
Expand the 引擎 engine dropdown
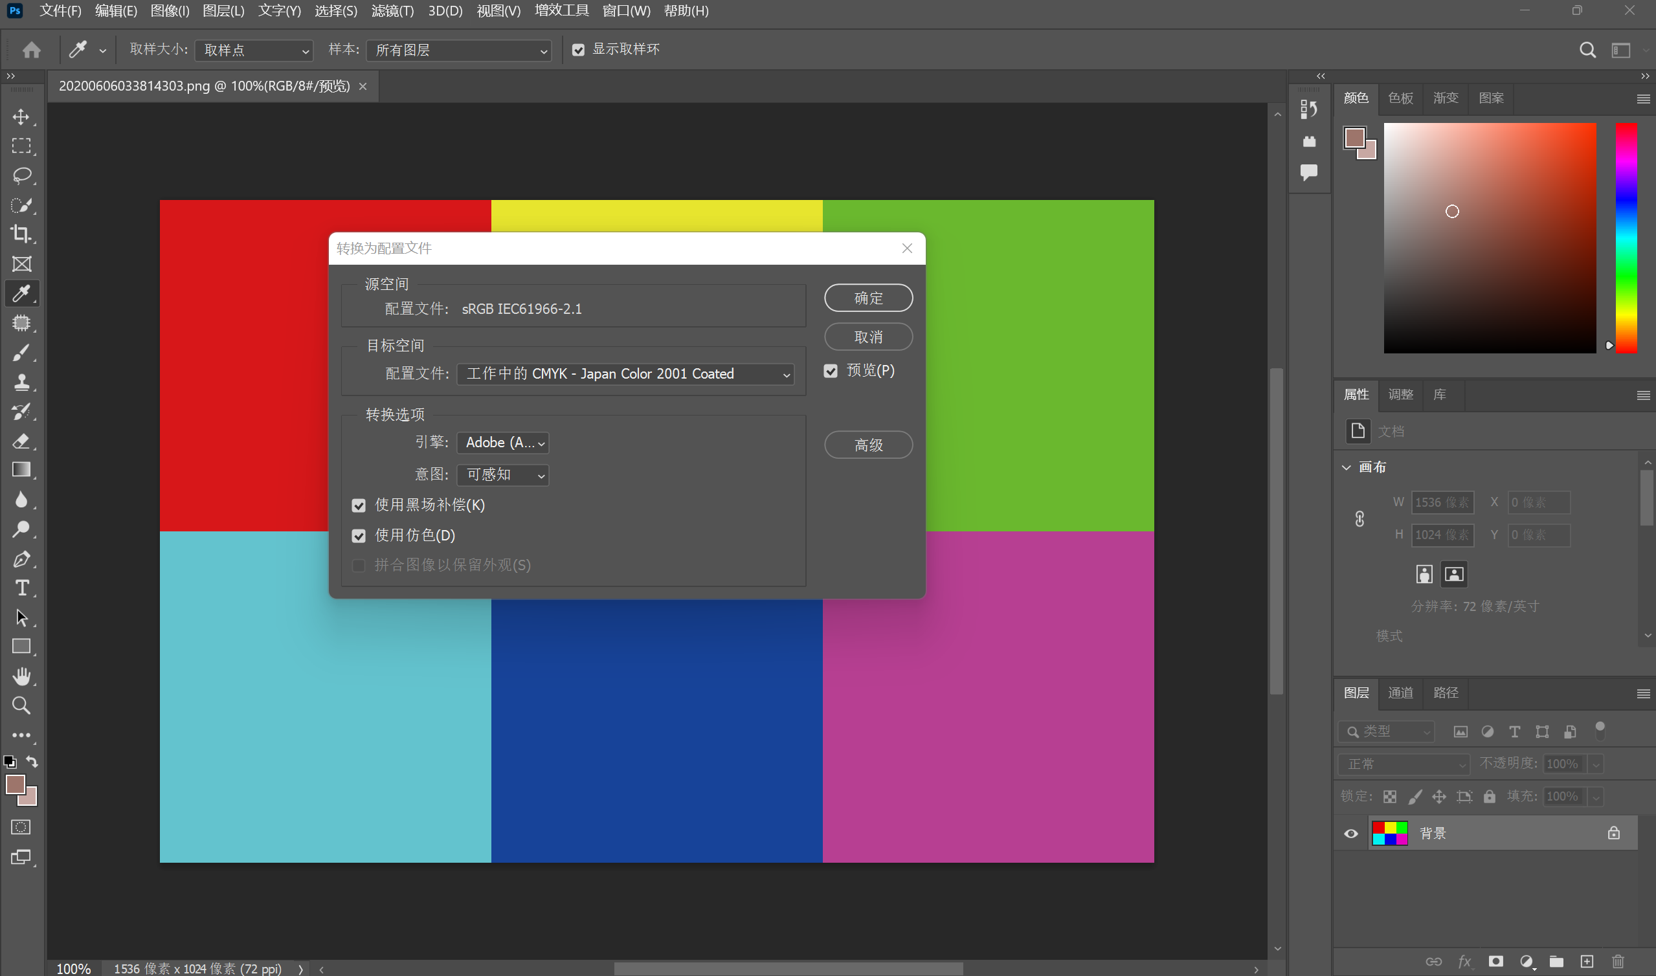tap(502, 443)
